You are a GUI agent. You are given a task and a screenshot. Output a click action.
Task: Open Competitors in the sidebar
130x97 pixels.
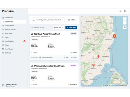tap(10, 26)
